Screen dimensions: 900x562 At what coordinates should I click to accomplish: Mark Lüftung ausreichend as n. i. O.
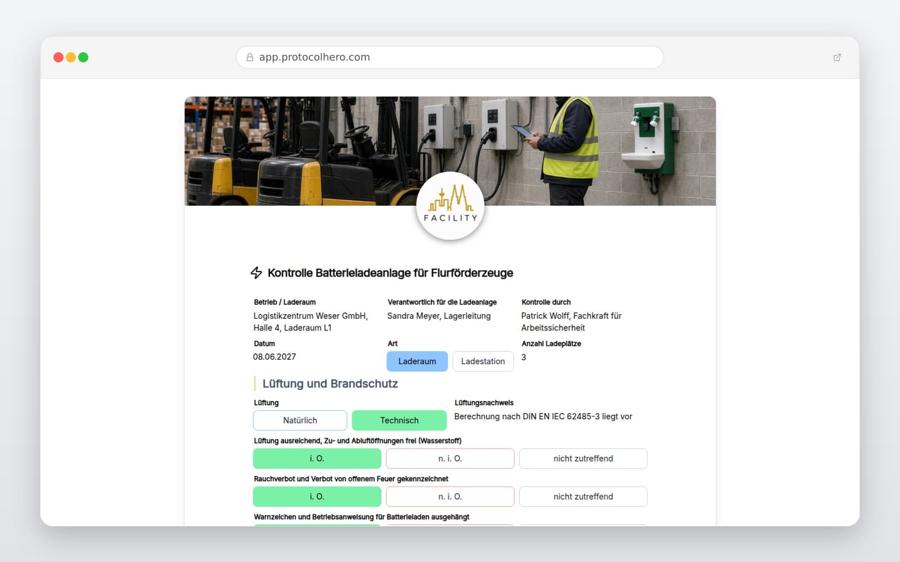pyautogui.click(x=450, y=459)
